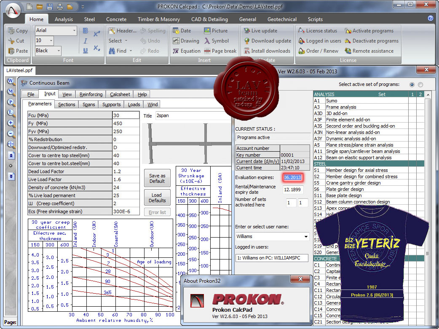Expand the quick access toolbar customize arrow

coord(83,7)
